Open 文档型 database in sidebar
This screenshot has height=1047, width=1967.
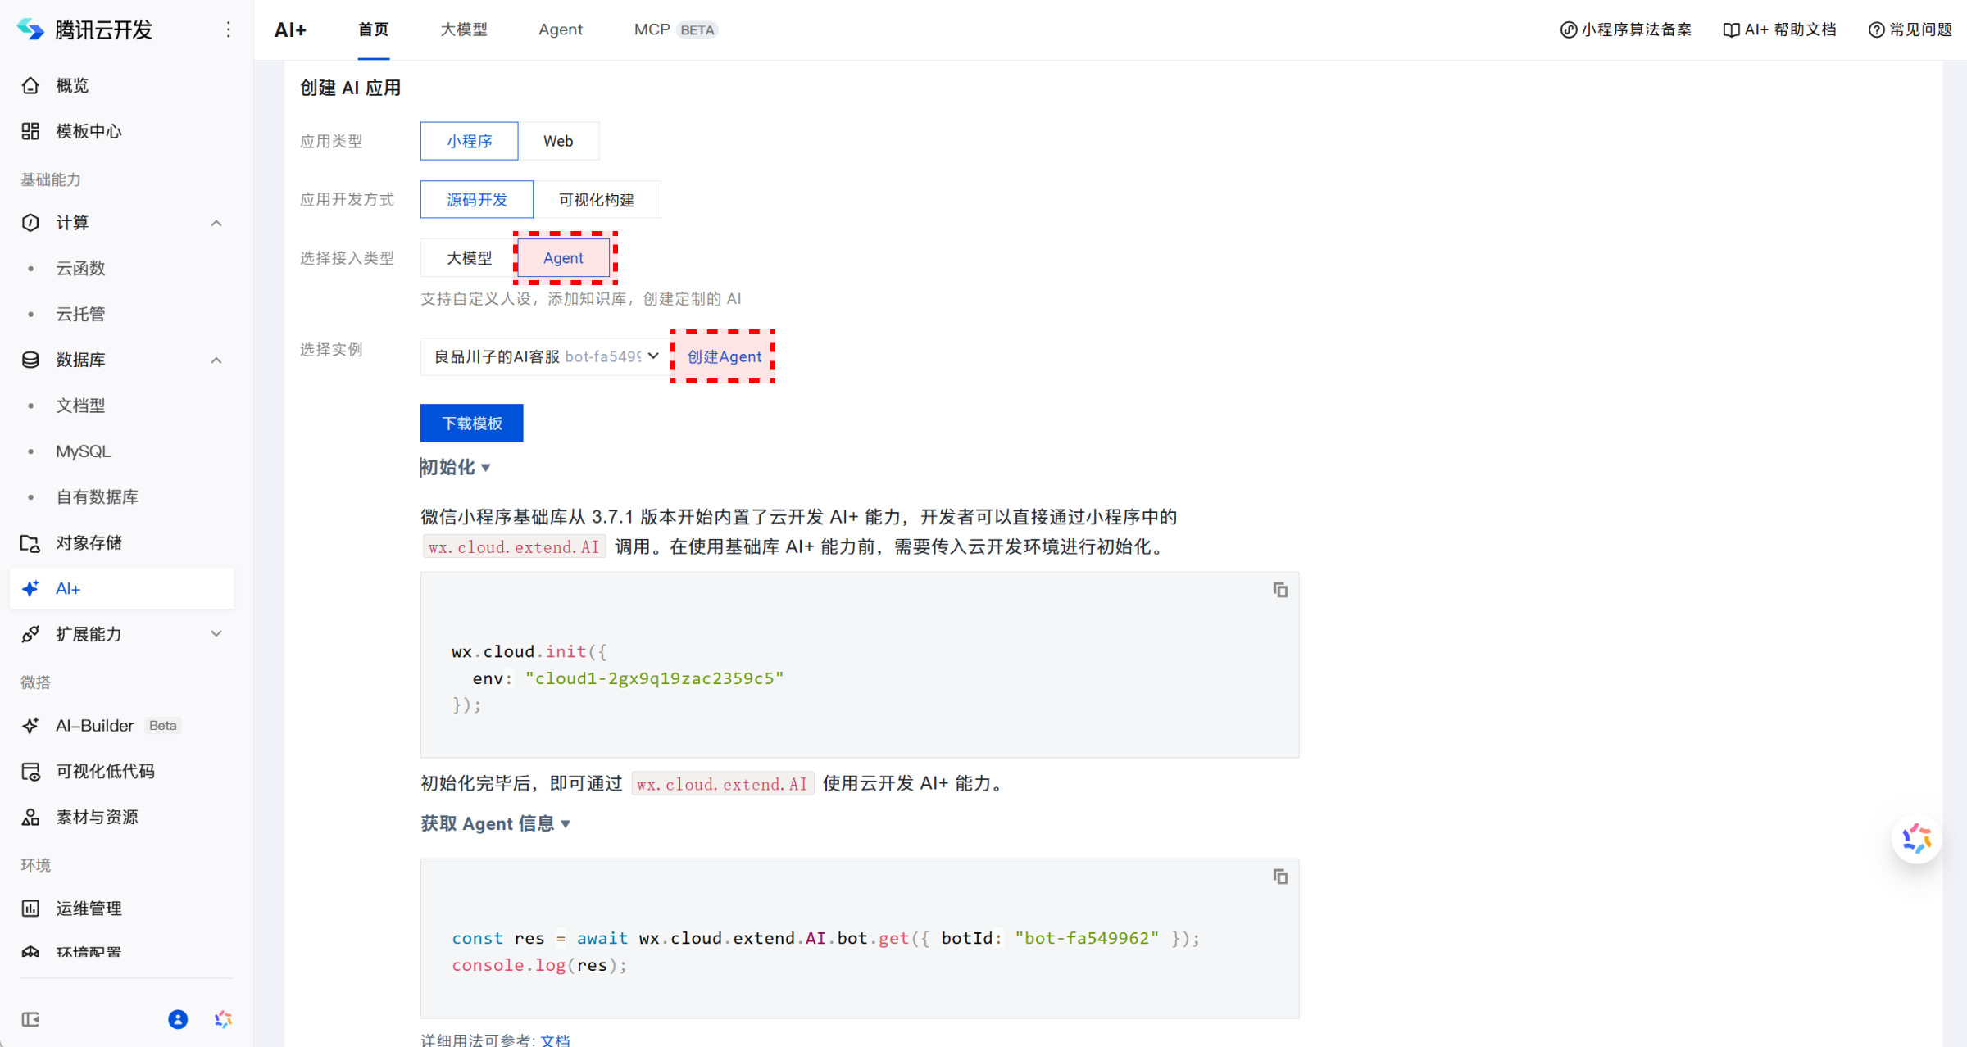(80, 406)
